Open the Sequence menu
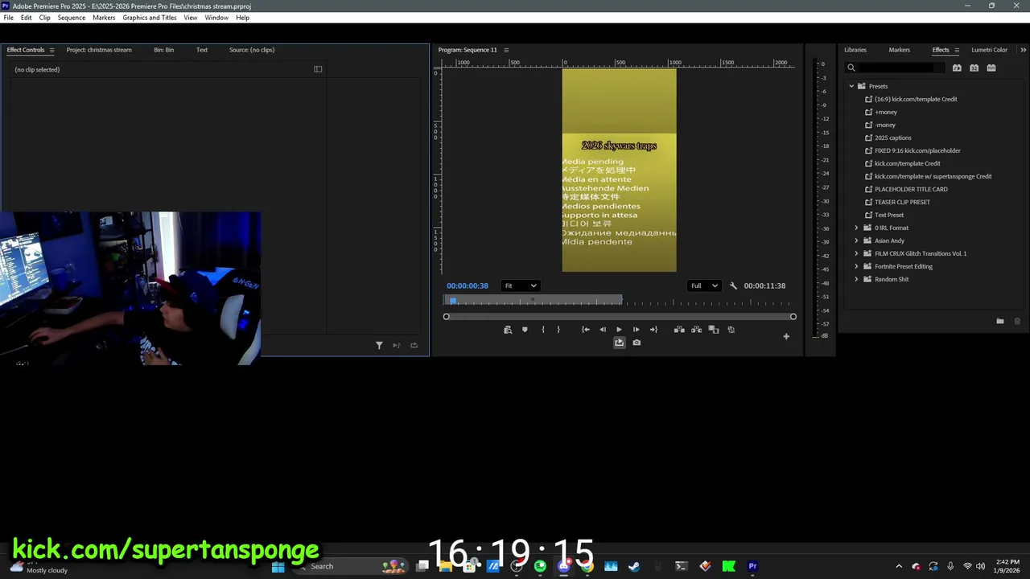Image resolution: width=1030 pixels, height=579 pixels. 71,18
